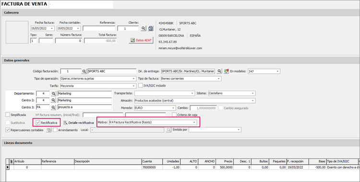This screenshot has width=360, height=182.
Task: Click the Número factura field
Action: tap(69, 41)
